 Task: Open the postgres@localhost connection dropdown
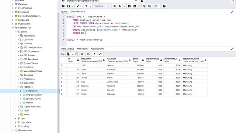(x=102, y=1)
